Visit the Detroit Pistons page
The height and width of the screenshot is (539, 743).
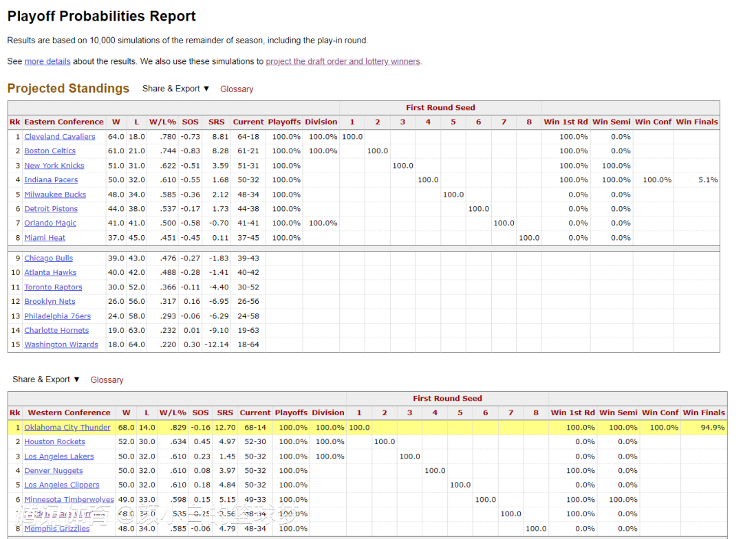51,208
